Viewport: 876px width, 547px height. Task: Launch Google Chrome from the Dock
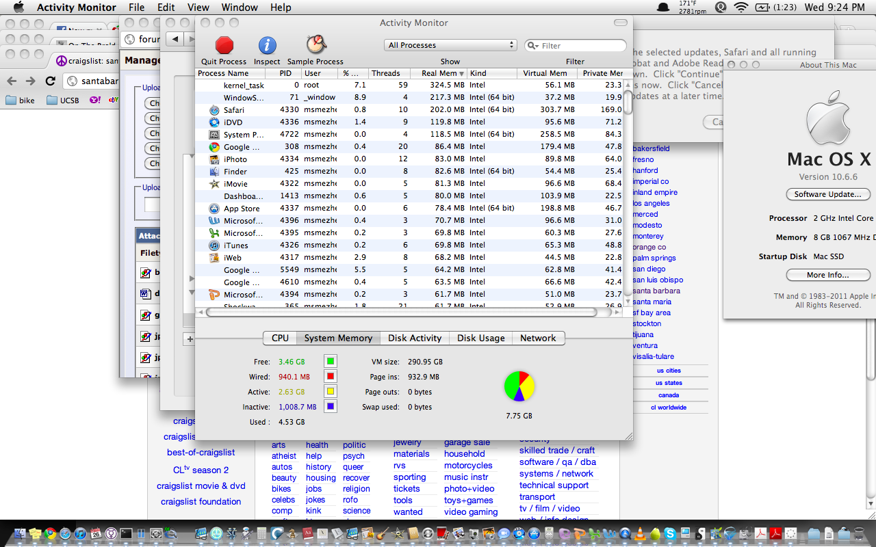(49, 533)
